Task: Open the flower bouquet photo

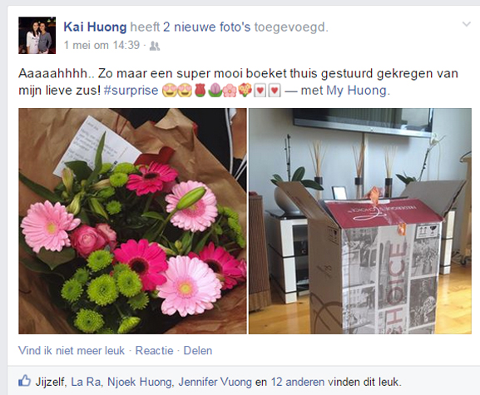Action: (x=132, y=221)
